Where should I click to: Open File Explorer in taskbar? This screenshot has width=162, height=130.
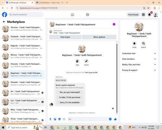[58, 127]
